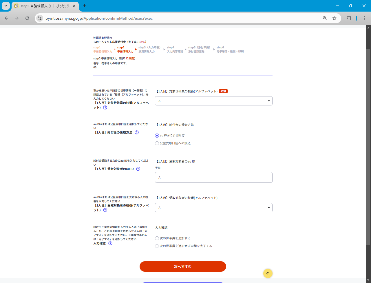Open help icon next to 給付金の受取方法

pyautogui.click(x=137, y=132)
